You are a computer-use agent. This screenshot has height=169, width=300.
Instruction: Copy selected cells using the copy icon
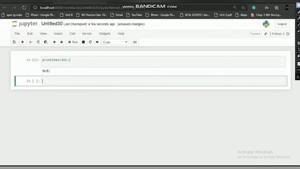[x=38, y=42]
